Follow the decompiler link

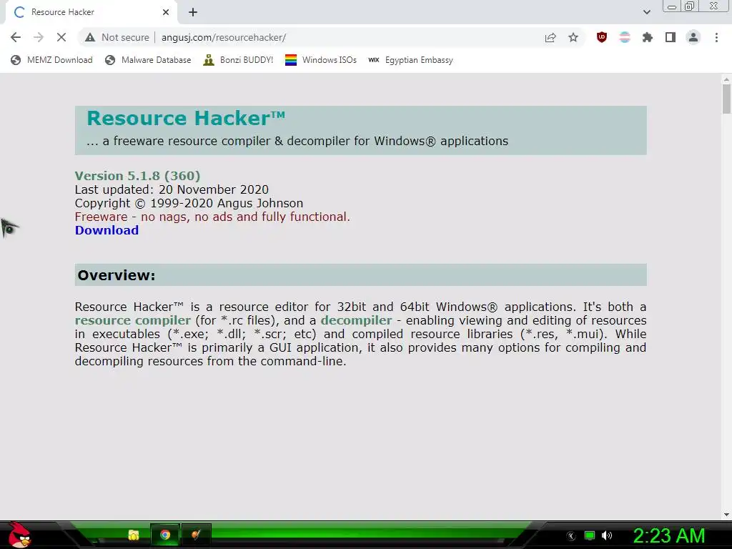point(356,320)
